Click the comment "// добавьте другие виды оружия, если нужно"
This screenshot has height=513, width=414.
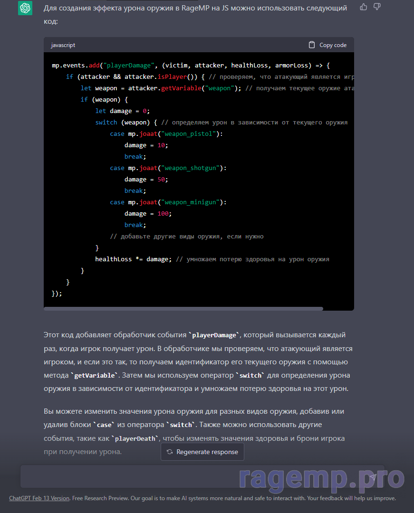(186, 237)
